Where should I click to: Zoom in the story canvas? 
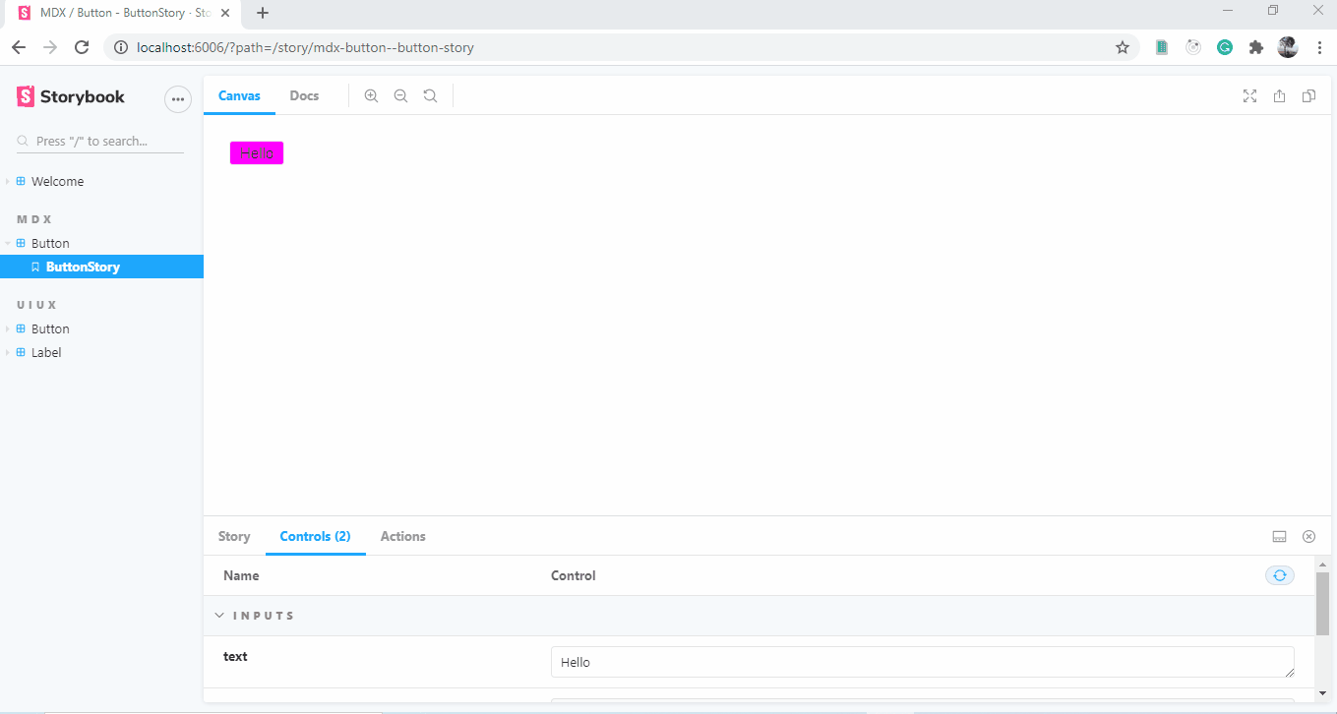tap(371, 95)
